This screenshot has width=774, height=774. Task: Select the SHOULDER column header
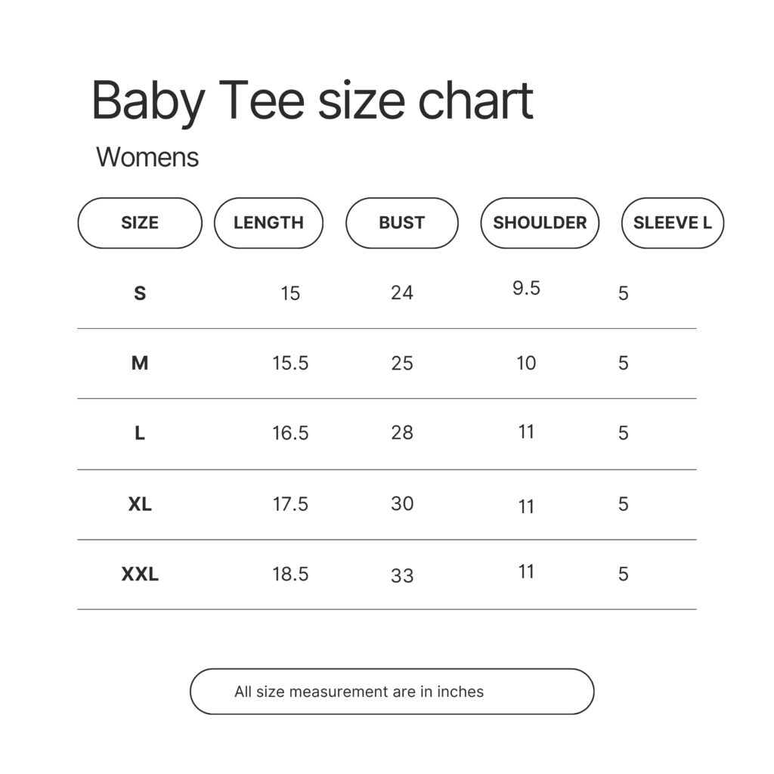tap(540, 223)
